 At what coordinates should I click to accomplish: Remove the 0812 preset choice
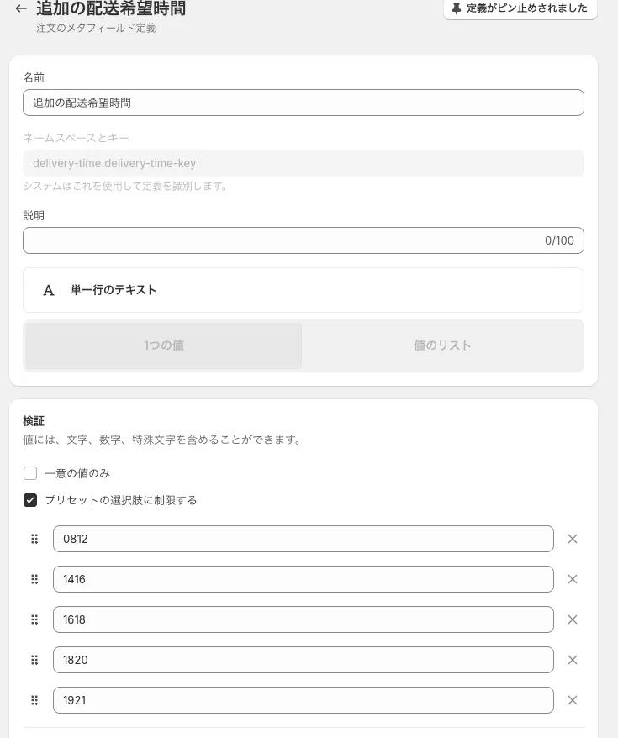[x=573, y=539]
